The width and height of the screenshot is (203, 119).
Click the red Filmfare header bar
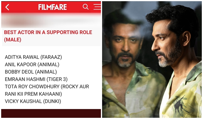click(x=51, y=7)
